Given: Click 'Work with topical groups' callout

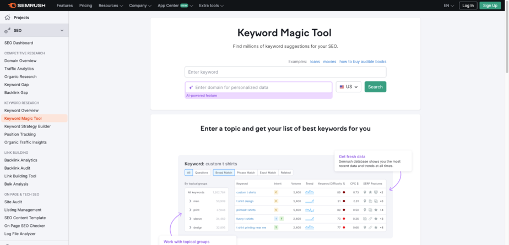Looking at the screenshot, I should (x=187, y=242).
